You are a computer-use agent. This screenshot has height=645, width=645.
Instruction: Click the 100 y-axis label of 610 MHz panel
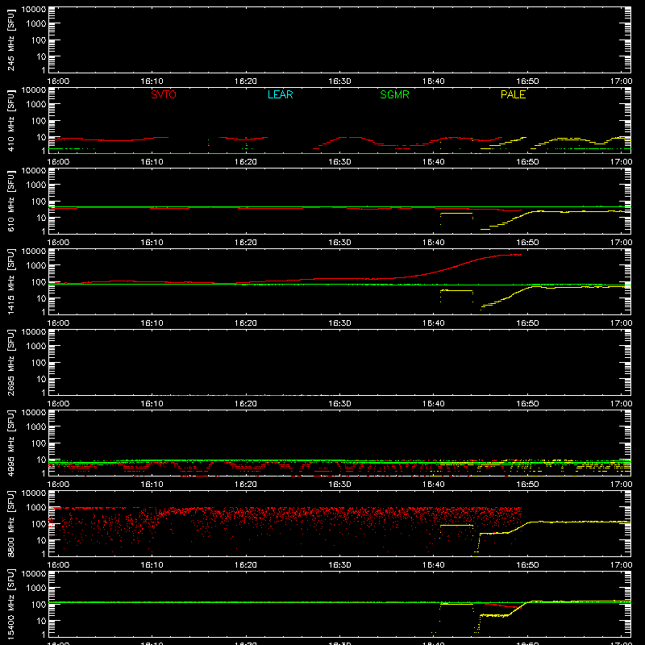tap(39, 202)
